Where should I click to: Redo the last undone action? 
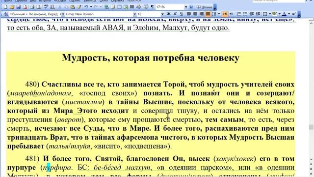click(x=96, y=7)
